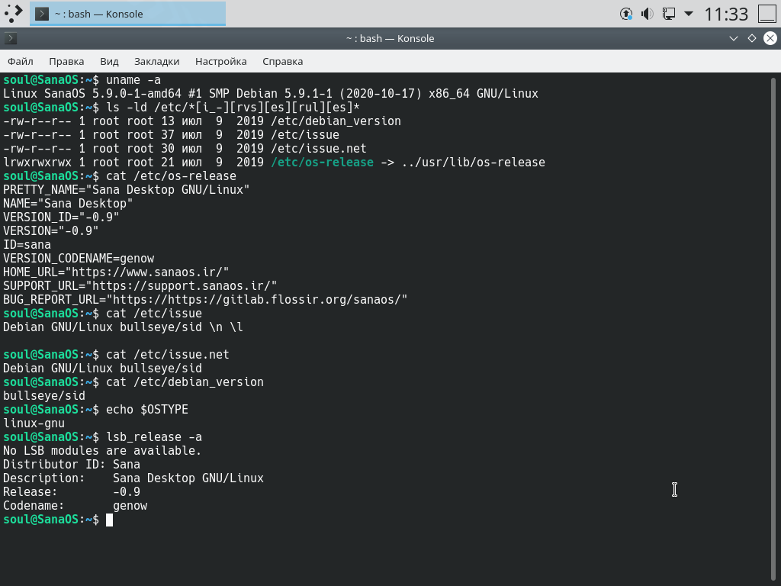Click the '/etc/os-release' symlink text in listing

[x=323, y=163]
